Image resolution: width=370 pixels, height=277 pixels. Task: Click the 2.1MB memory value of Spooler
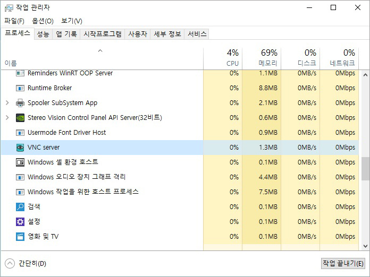(x=268, y=103)
